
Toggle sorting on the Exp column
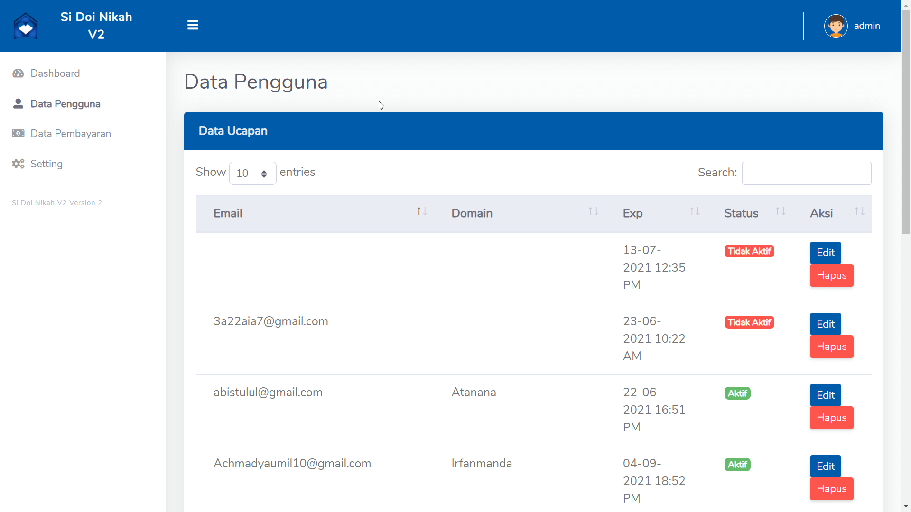click(x=694, y=211)
